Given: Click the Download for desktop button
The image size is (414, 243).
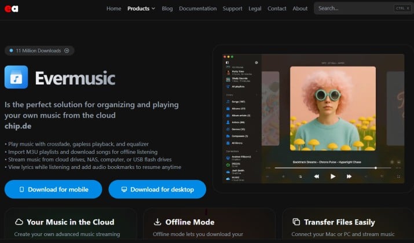Looking at the screenshot, I should coord(157,189).
